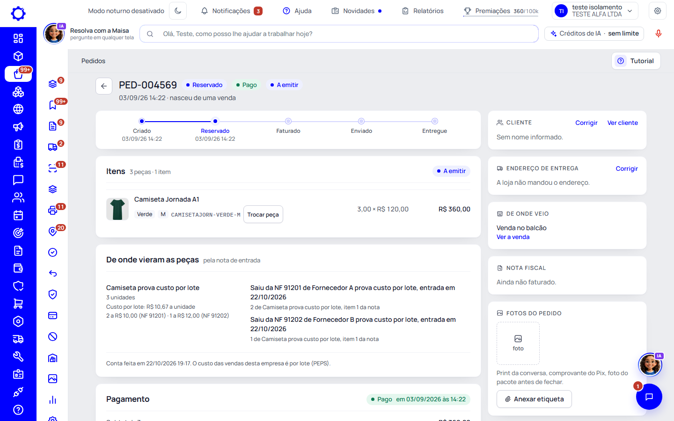
Task: Open the wrench tools icon
Action: [18, 356]
